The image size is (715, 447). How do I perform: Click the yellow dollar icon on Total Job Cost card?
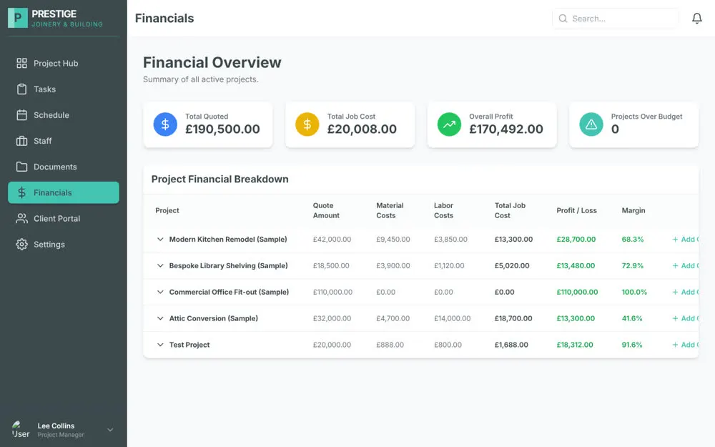[307, 124]
